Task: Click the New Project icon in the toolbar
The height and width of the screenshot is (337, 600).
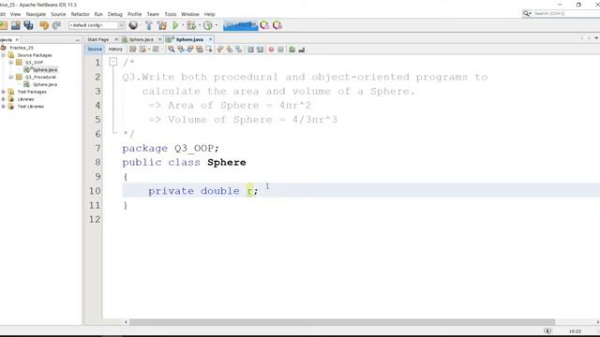Action: 4,25
